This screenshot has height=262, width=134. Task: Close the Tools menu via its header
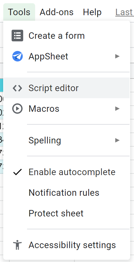[x=19, y=12]
